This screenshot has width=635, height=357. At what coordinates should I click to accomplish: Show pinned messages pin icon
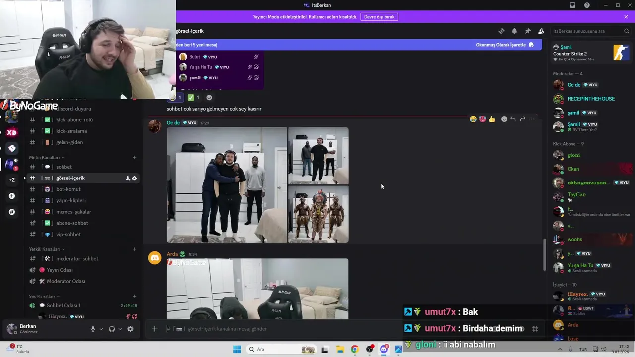[528, 31]
